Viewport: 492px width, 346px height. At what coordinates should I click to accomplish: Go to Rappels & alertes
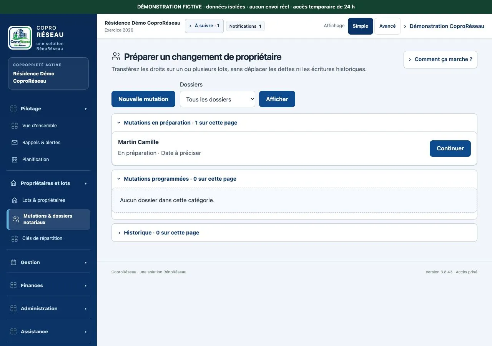pyautogui.click(x=48, y=143)
